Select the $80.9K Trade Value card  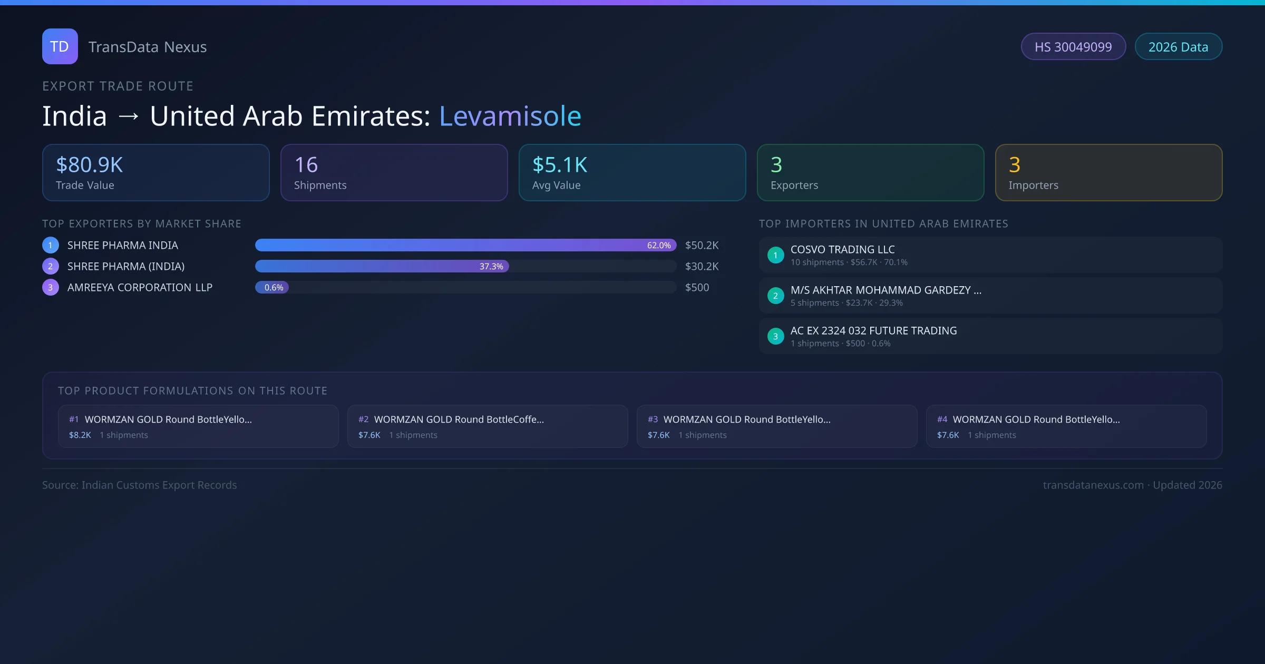(155, 173)
